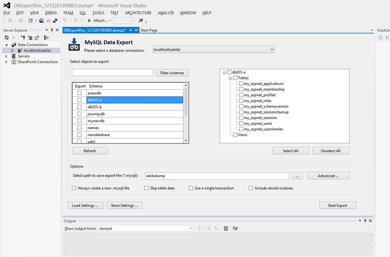This screenshot has height=257, width=390.
Task: Click Add SharePoint Connection icon
Action: [x=37, y=38]
